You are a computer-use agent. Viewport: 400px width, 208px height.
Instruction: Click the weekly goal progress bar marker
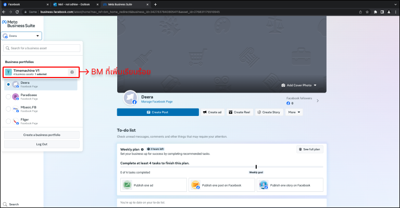[256, 167]
